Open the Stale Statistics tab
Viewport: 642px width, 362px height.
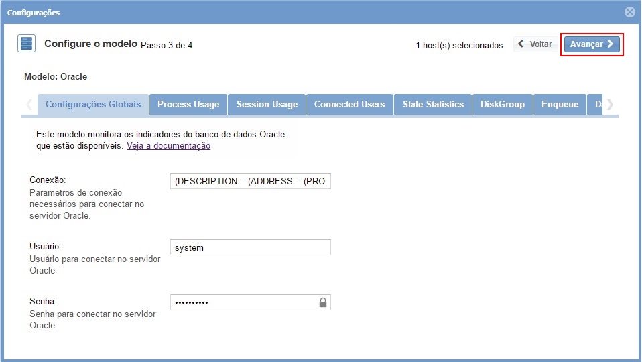(x=433, y=105)
